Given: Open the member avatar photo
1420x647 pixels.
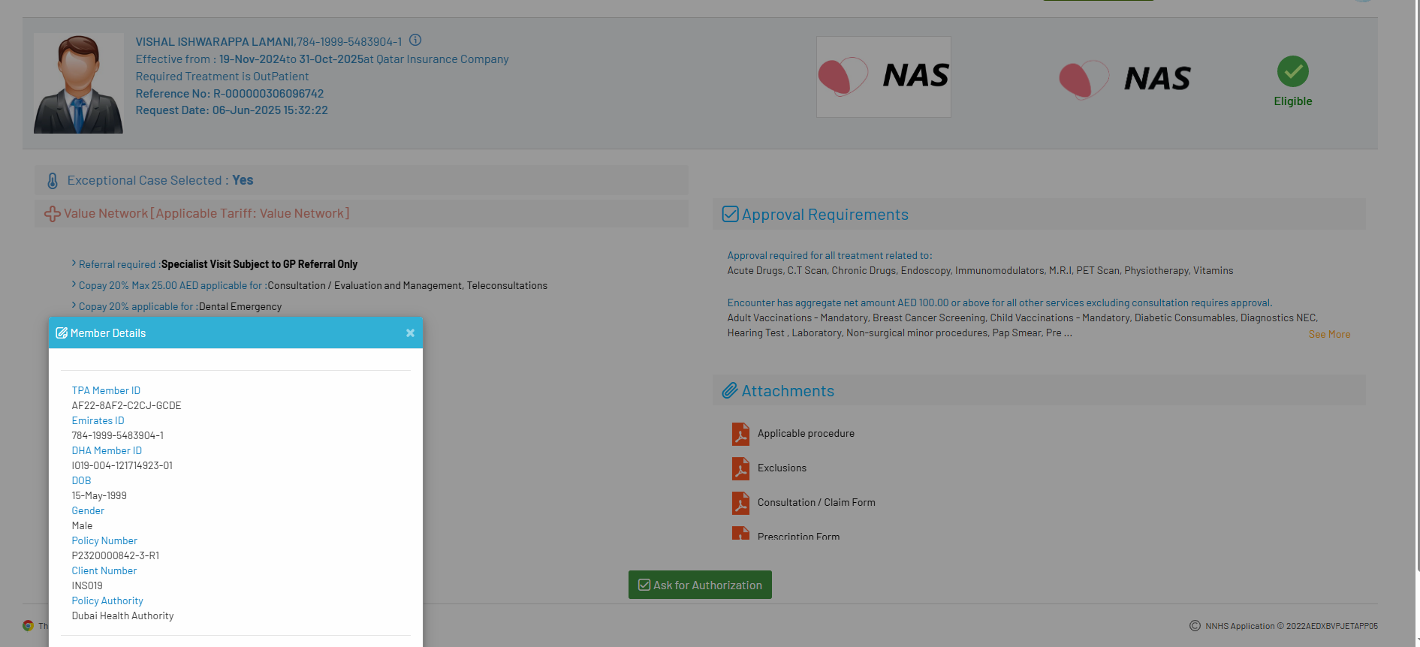Looking at the screenshot, I should point(78,83).
